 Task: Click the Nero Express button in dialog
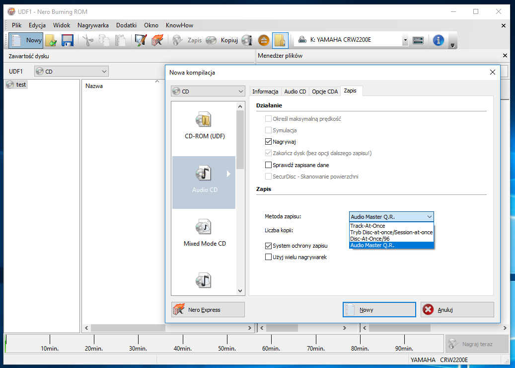tap(208, 309)
